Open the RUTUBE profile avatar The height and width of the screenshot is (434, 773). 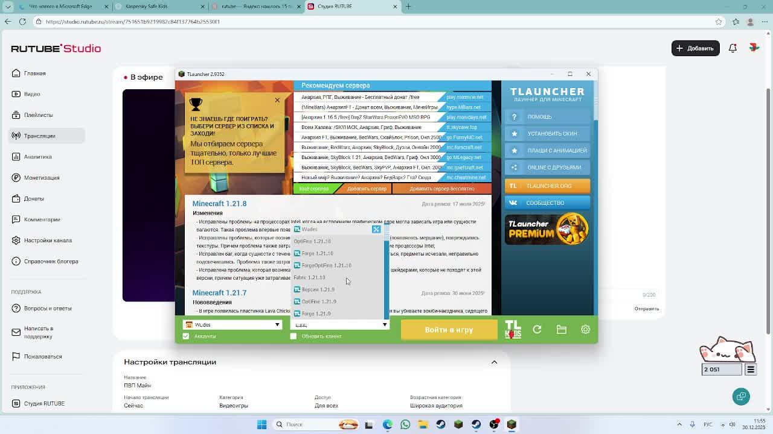point(754,48)
